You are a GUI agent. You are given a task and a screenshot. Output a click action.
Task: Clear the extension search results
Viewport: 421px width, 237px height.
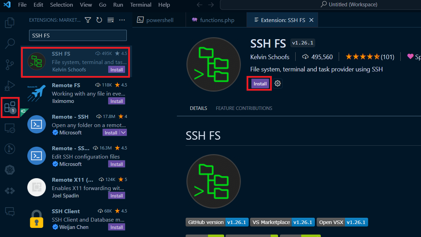tap(110, 20)
